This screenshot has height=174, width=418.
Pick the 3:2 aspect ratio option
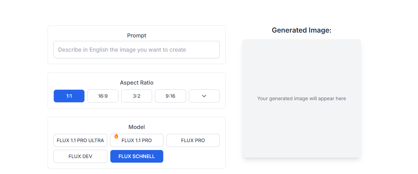pos(136,96)
